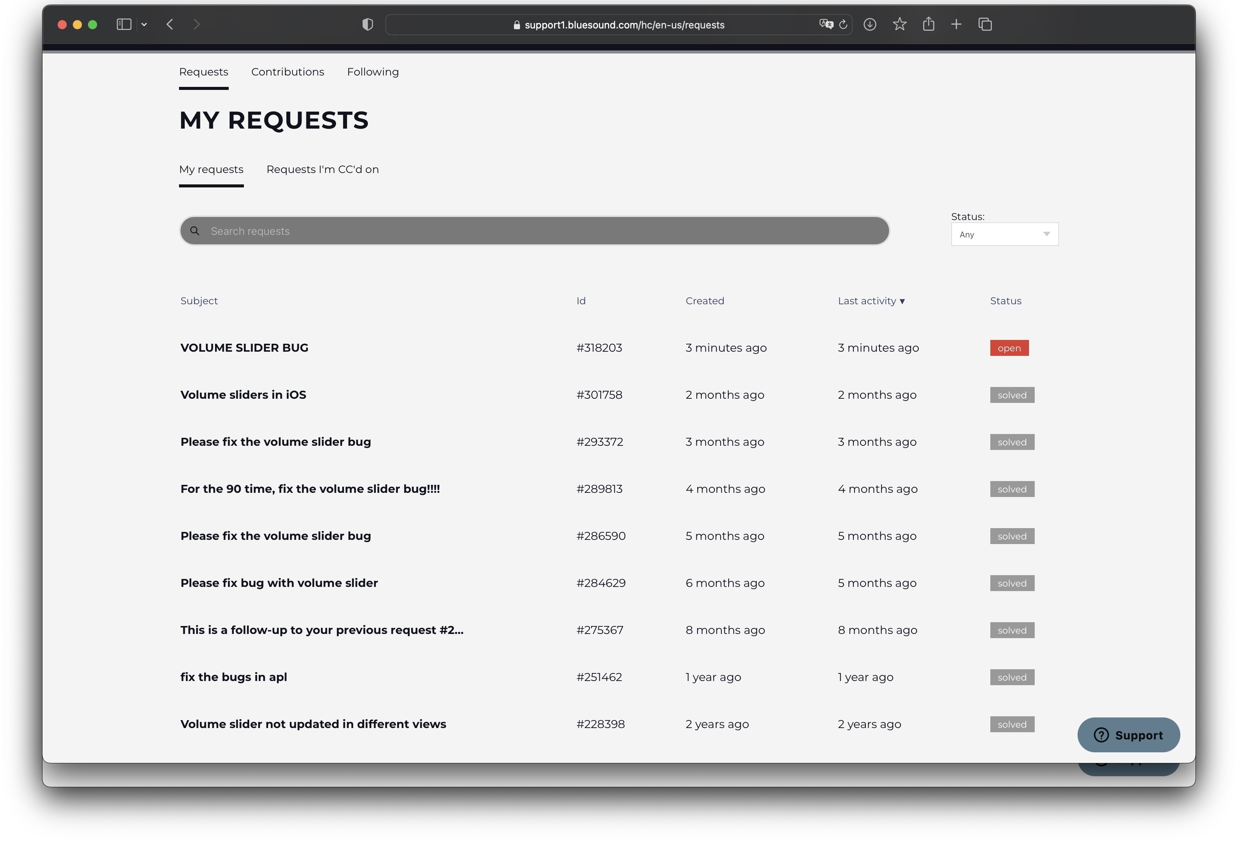Image resolution: width=1238 pixels, height=843 pixels.
Task: Reload the current page
Action: (843, 25)
